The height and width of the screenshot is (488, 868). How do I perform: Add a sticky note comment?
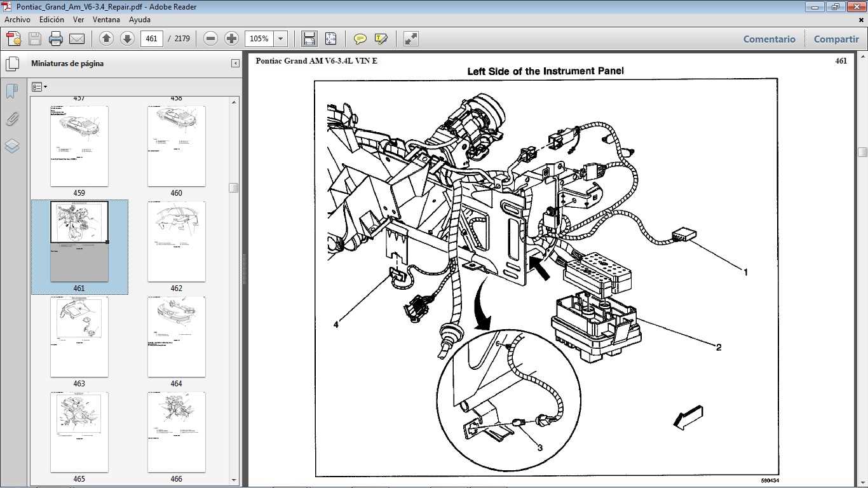click(360, 39)
